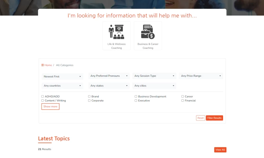Click the Latest Topics heading
Image resolution: width=264 pixels, height=158 pixels.
tap(54, 139)
